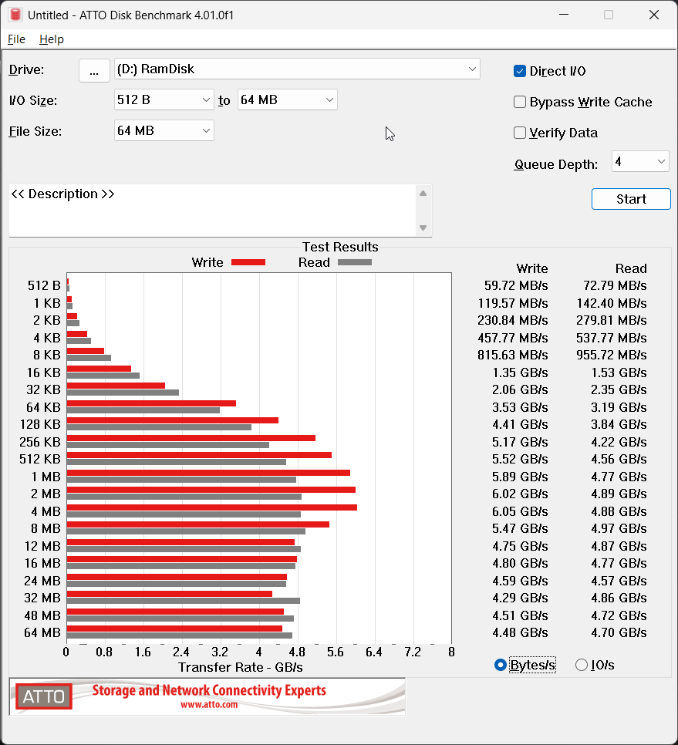Select the Bytes/s radio button

click(500, 665)
